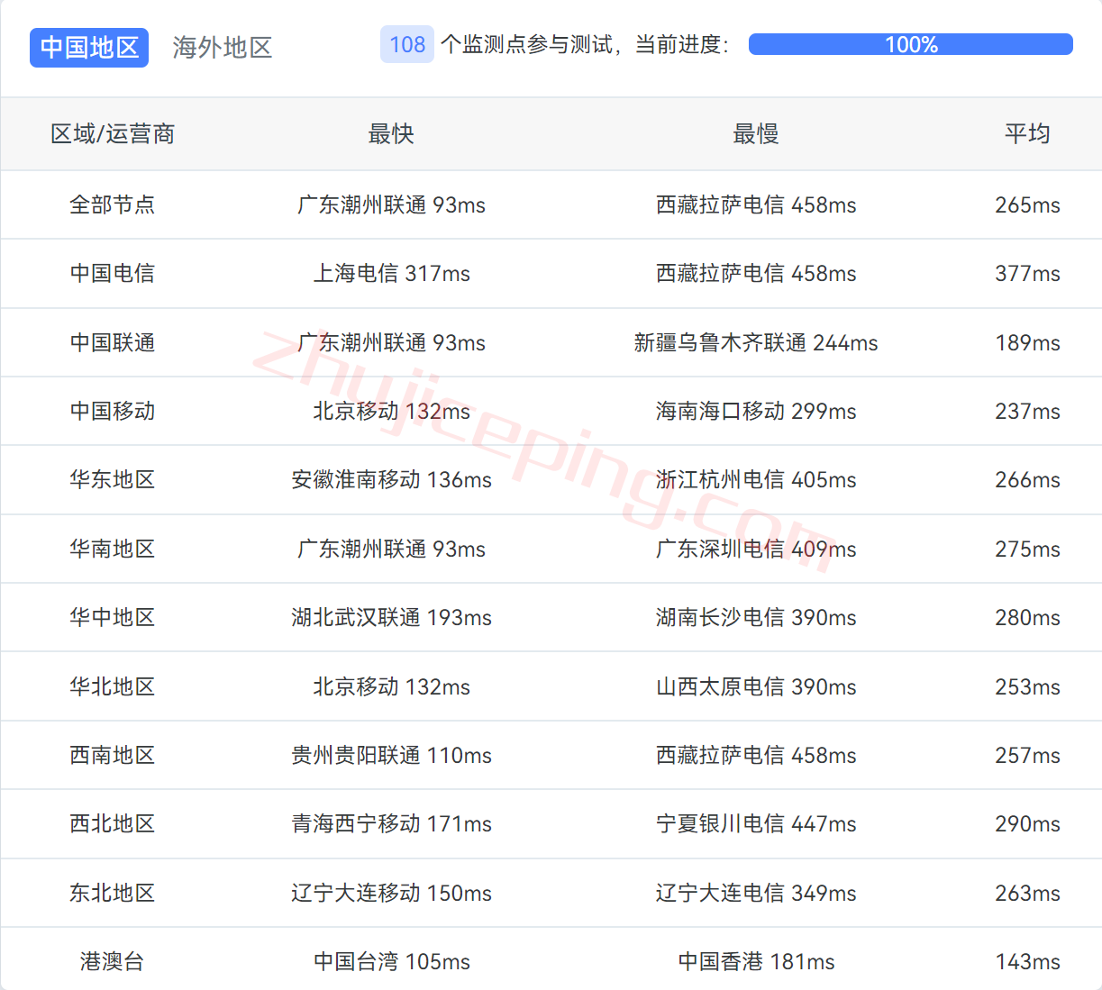
Task: Click 北京移动 132ms in 中国移动 row
Action: coord(391,411)
